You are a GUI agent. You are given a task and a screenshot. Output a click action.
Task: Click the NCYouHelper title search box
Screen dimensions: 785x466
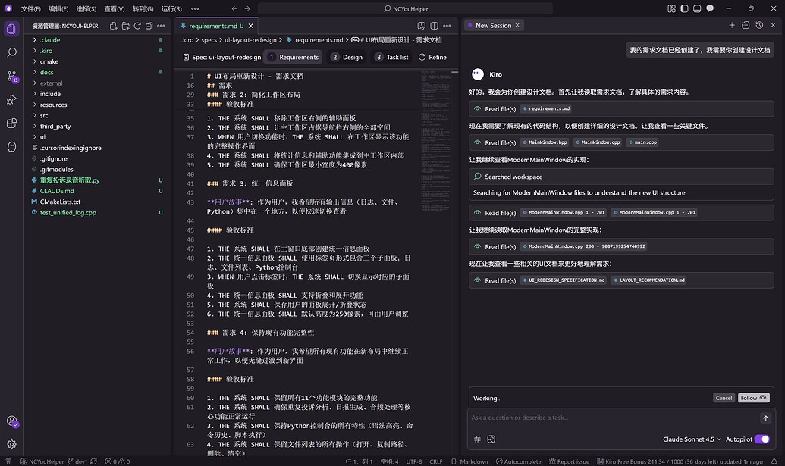(x=405, y=8)
